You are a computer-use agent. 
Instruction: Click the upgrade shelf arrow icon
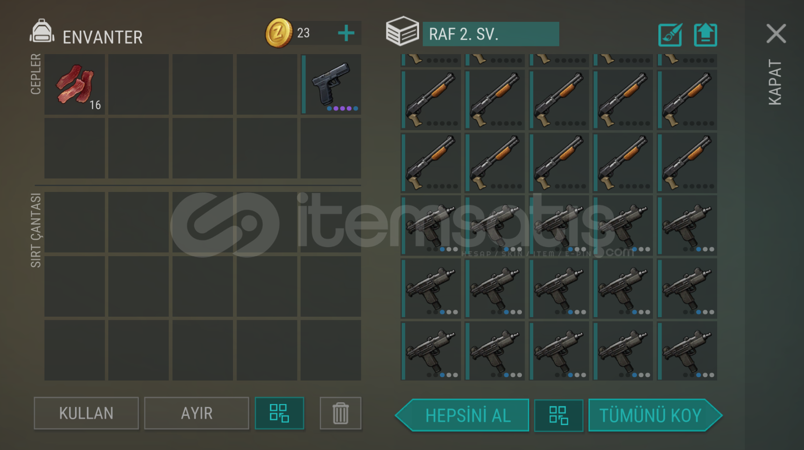[x=705, y=35]
